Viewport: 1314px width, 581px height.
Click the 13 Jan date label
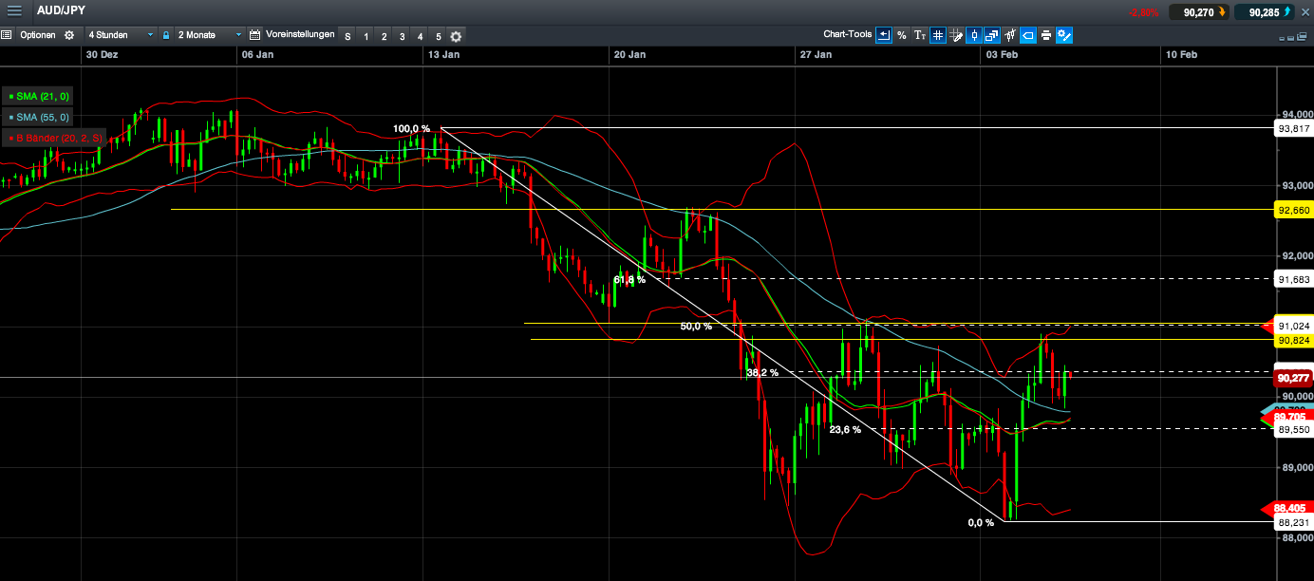pyautogui.click(x=444, y=54)
